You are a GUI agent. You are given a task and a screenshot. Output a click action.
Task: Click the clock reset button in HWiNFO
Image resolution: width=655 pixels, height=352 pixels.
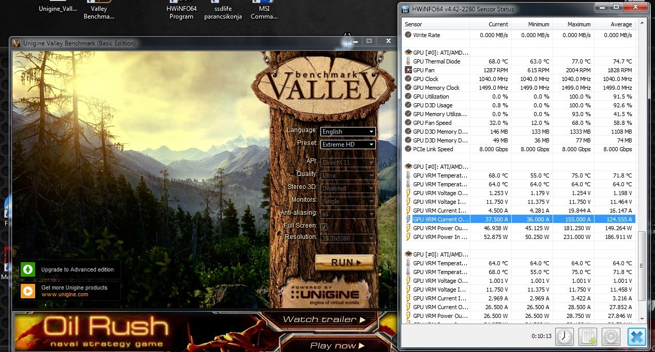565,337
